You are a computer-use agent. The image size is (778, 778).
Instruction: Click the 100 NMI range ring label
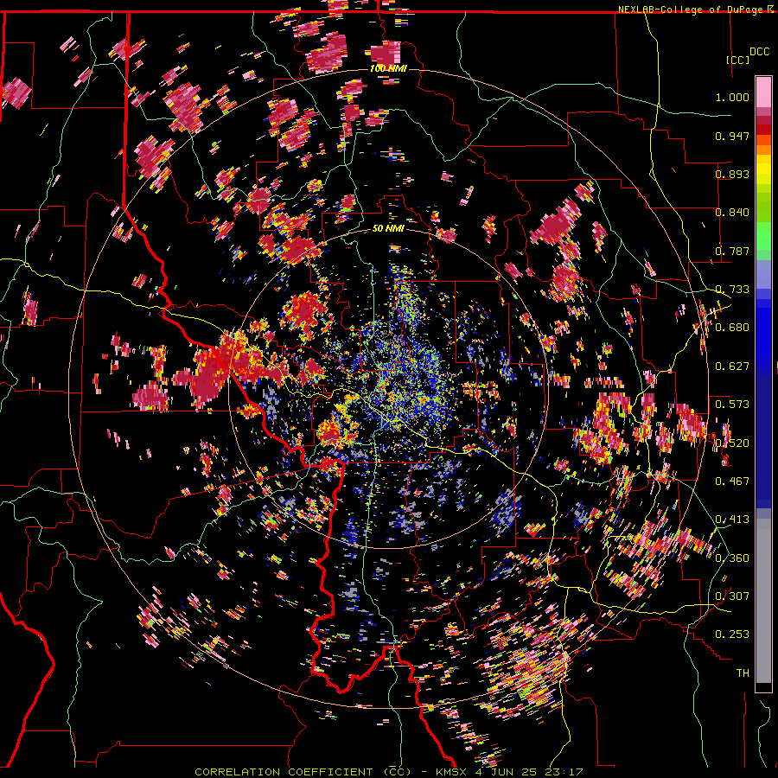pyautogui.click(x=388, y=68)
